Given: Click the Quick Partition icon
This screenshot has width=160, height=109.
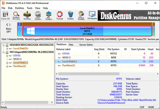Looking at the screenshot, I should click(x=38, y=15).
